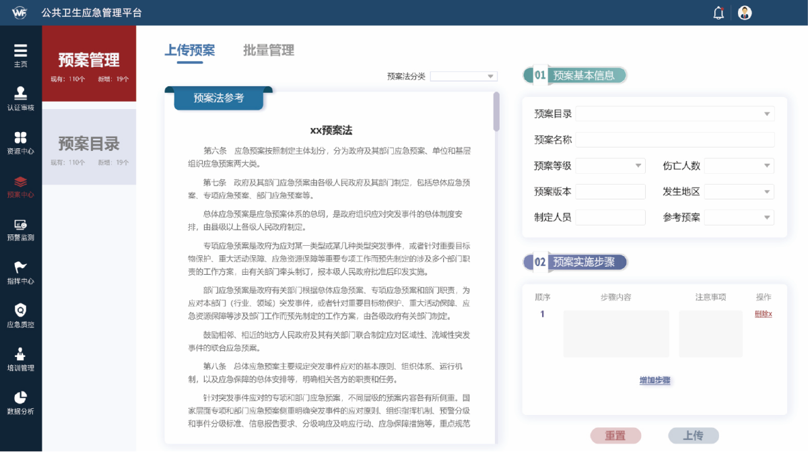This screenshot has width=808, height=452.
Task: Select 预案中心 layered icon
Action: [x=21, y=181]
